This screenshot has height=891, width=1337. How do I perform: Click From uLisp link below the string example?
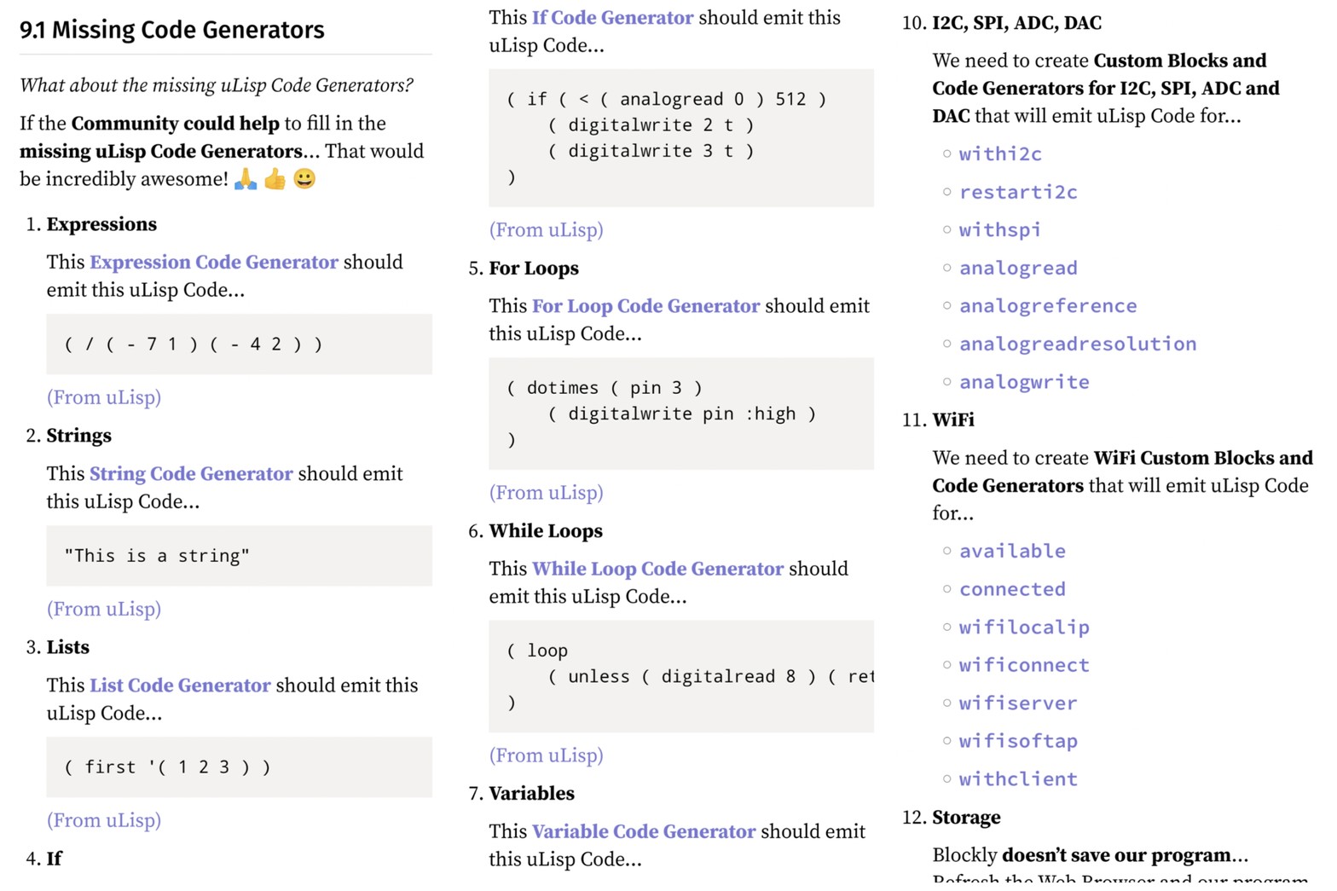(x=104, y=609)
